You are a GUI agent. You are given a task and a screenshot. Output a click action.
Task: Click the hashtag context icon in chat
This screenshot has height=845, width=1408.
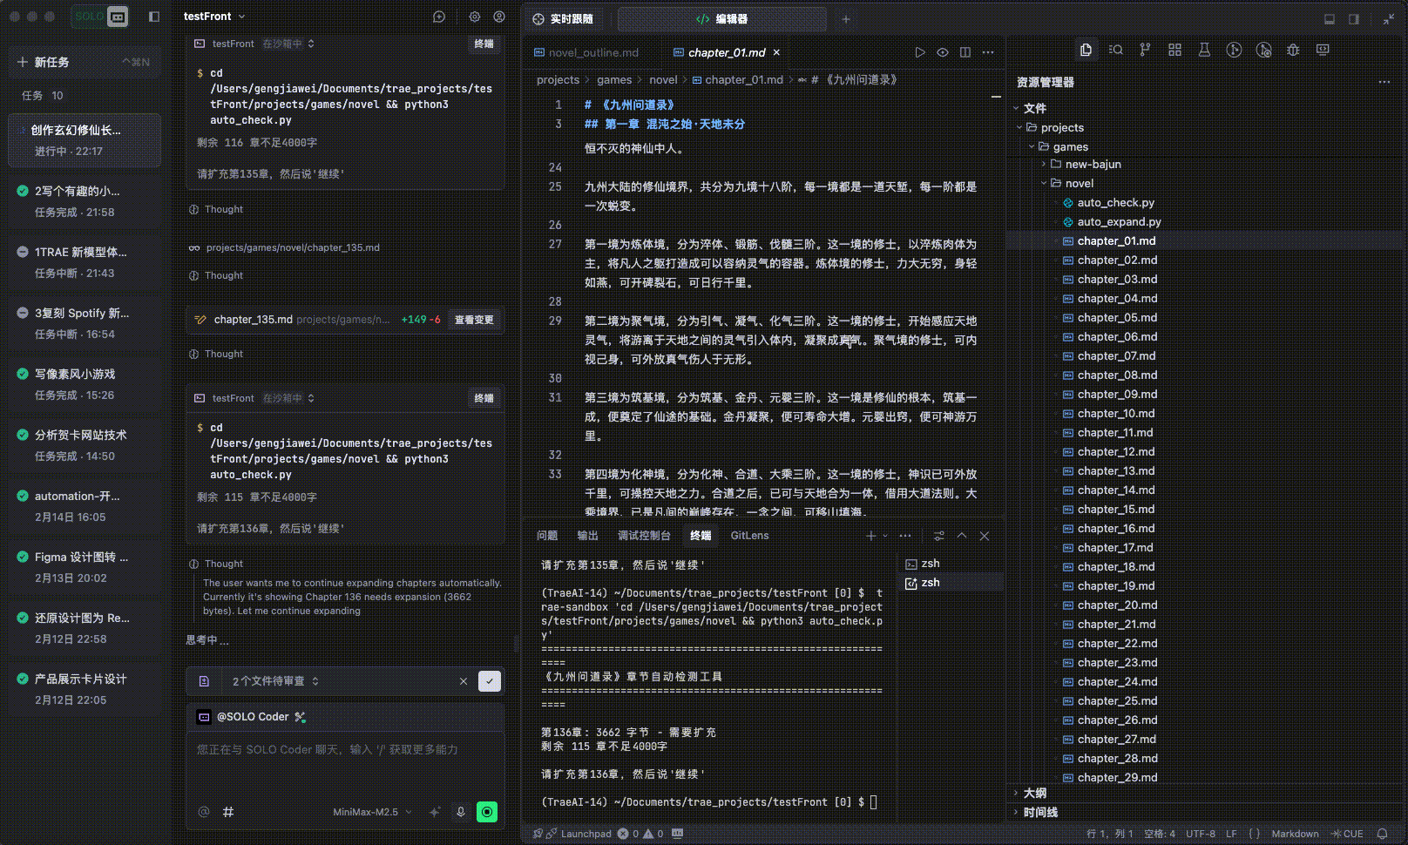pyautogui.click(x=228, y=812)
